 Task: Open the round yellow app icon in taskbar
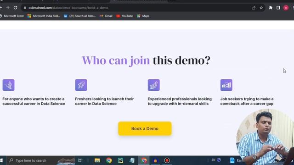(155, 160)
